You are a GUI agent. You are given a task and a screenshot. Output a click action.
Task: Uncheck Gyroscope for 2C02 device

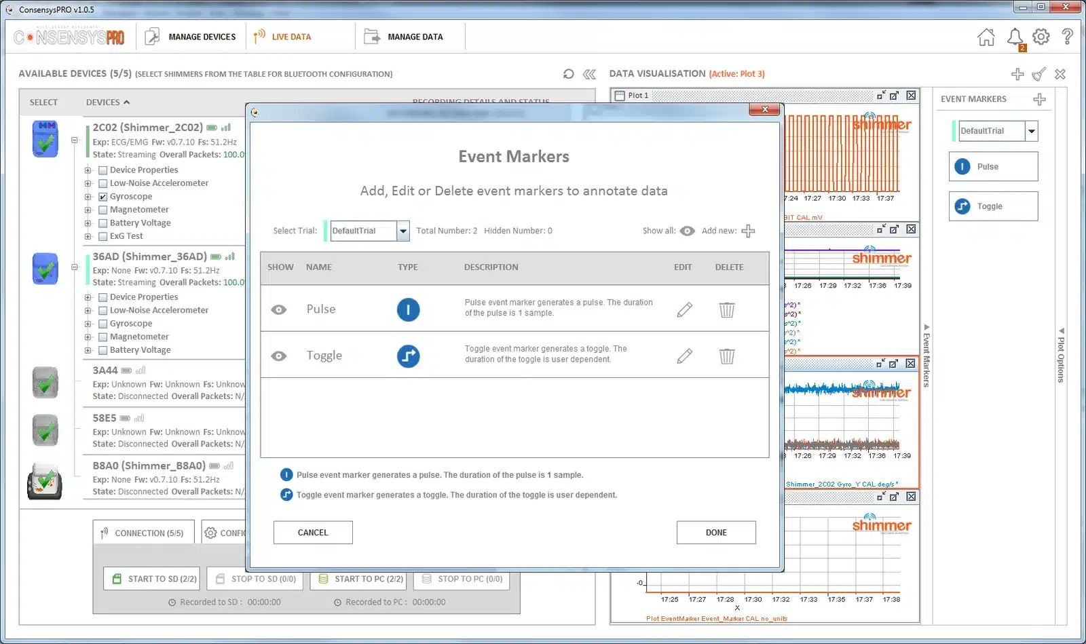click(103, 197)
